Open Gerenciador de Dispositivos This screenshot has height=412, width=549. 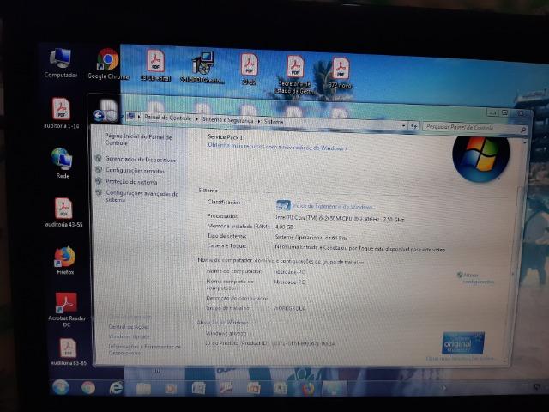tap(141, 160)
